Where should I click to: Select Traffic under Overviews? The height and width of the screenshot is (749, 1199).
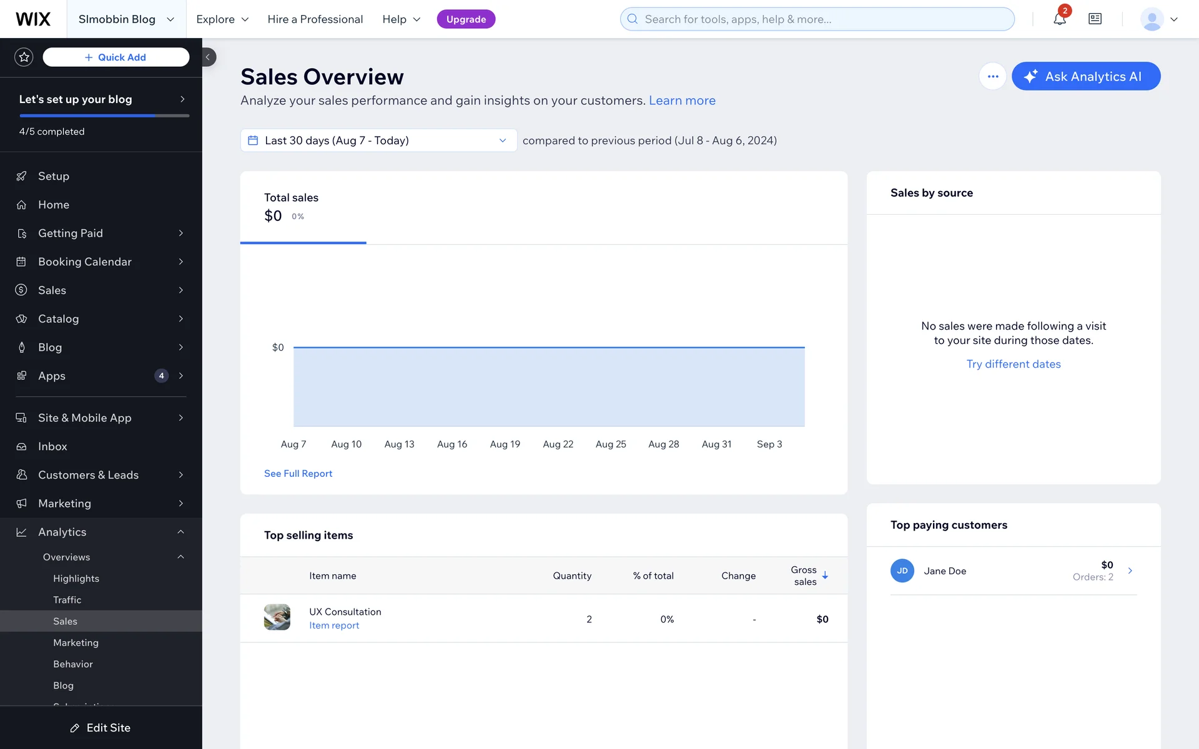(67, 600)
